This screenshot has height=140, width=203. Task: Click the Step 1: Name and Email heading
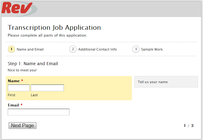point(33,64)
